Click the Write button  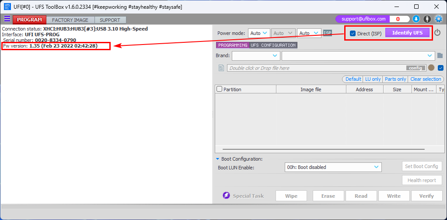(x=394, y=196)
